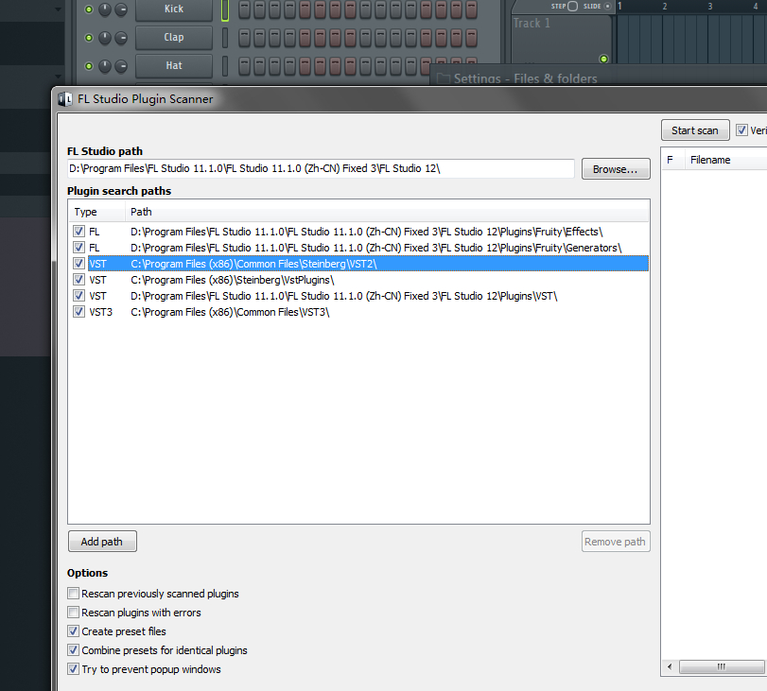Select the Kick channel via its selector LED
Viewport: 767px width, 691px height.
click(225, 9)
